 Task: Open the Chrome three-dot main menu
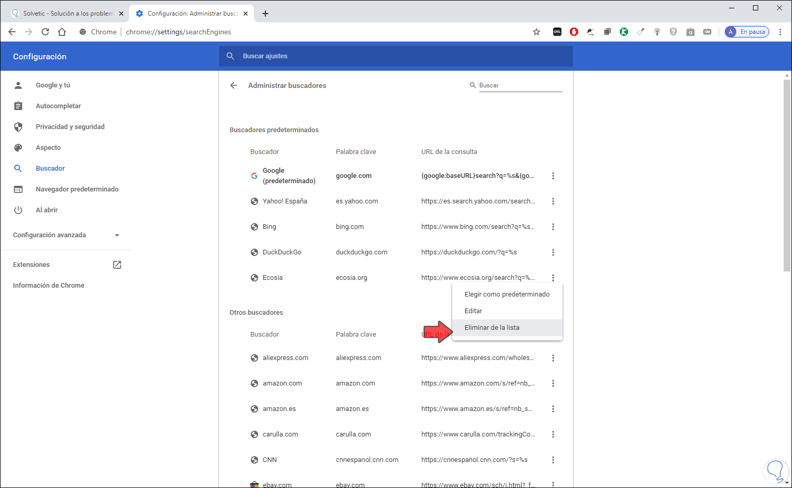click(780, 32)
